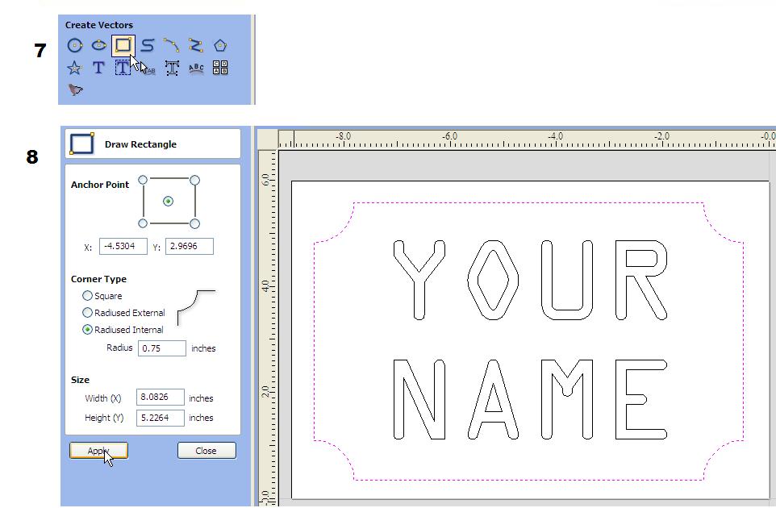
Task: Select the highlighted Draw Rectangle tool
Action: point(123,45)
